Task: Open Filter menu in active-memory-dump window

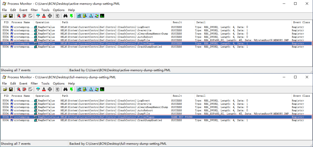Action: tap(34, 10)
